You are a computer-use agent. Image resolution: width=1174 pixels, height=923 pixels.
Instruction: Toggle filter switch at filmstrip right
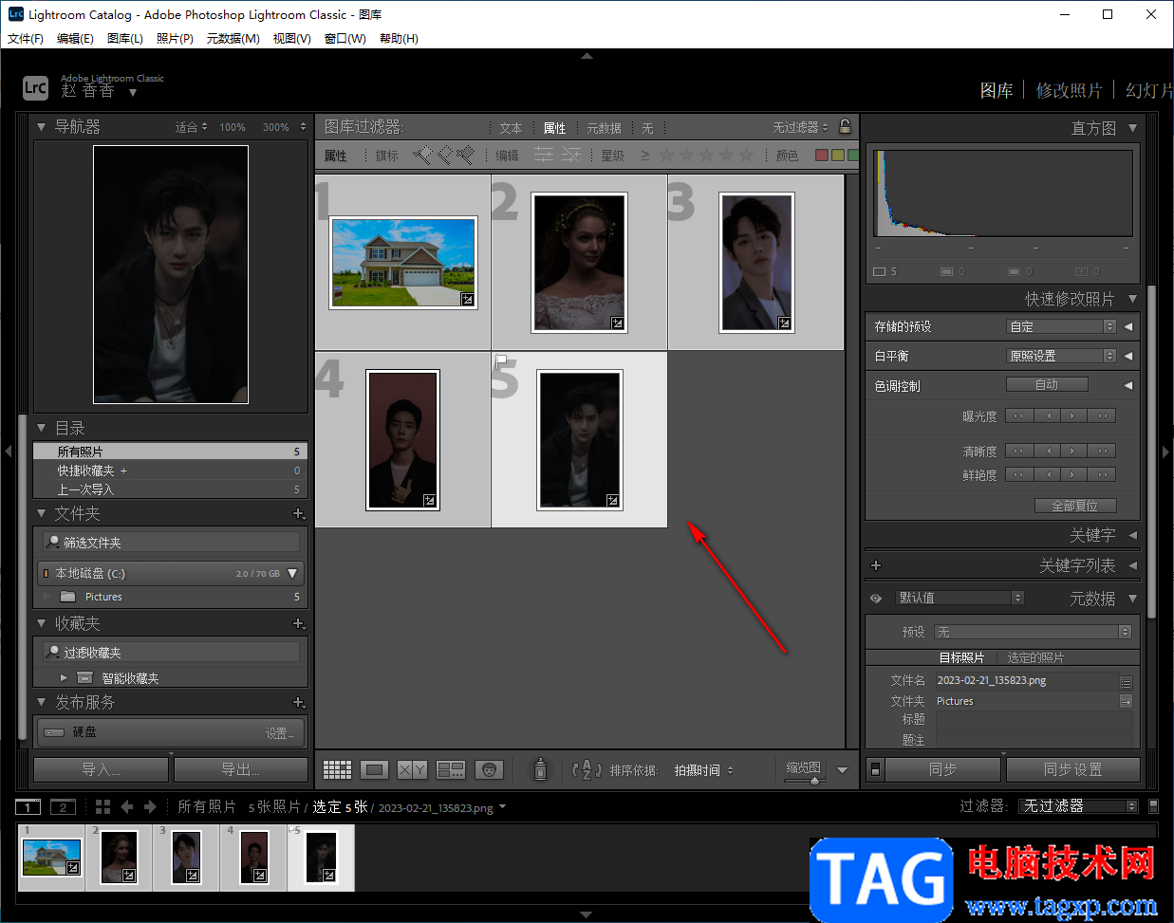pos(1153,806)
